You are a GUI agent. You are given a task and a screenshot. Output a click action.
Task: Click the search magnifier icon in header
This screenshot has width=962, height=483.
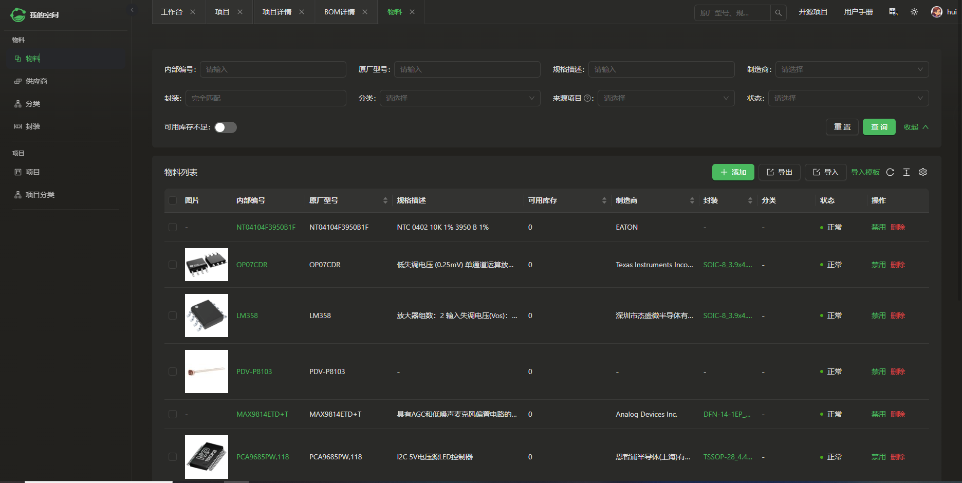click(778, 13)
